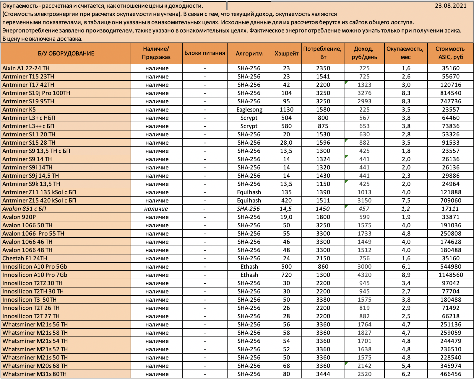Screen dimensions: 474x379
Task: Select cell 'Innosilicon A10 Pro 5Gb'
Action: pyautogui.click(x=66, y=267)
